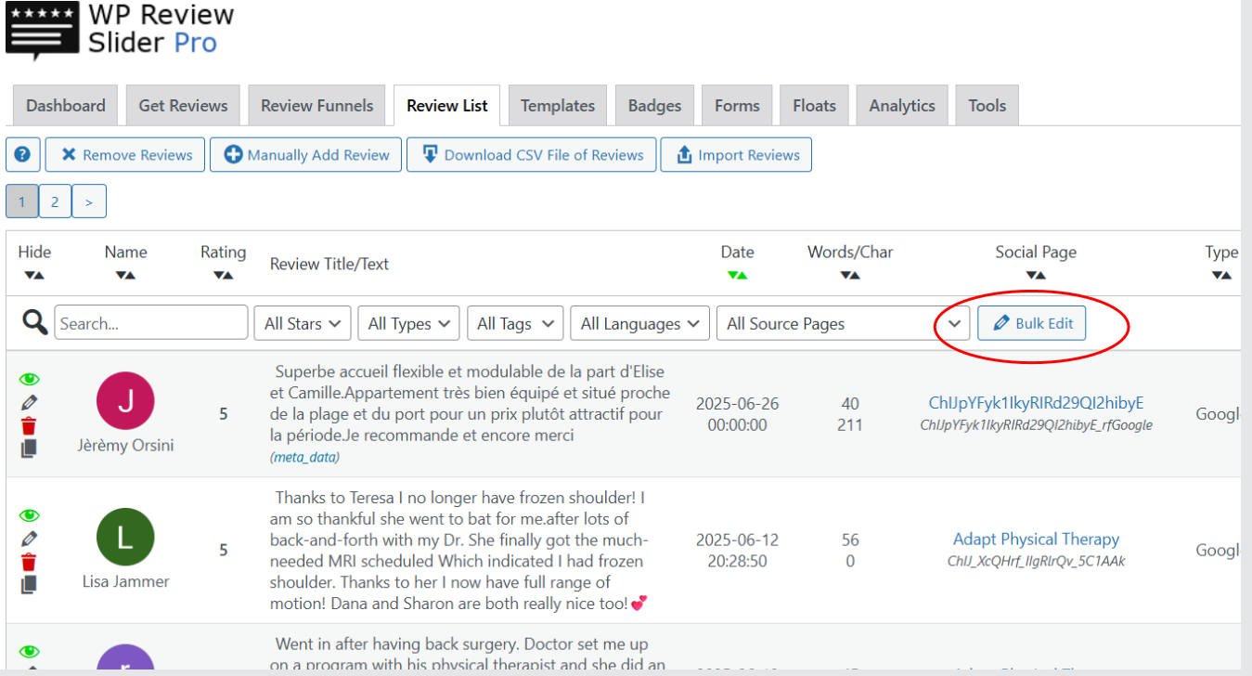Image resolution: width=1252 pixels, height=676 pixels.
Task: Switch to Tools tab
Action: (987, 106)
